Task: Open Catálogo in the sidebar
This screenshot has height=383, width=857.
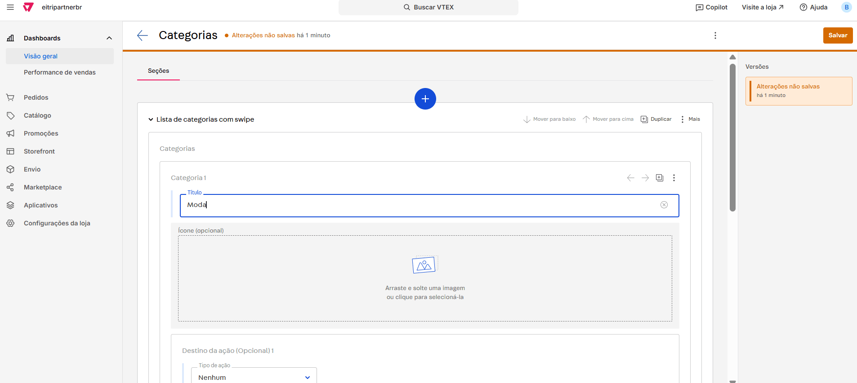Action: click(x=37, y=115)
